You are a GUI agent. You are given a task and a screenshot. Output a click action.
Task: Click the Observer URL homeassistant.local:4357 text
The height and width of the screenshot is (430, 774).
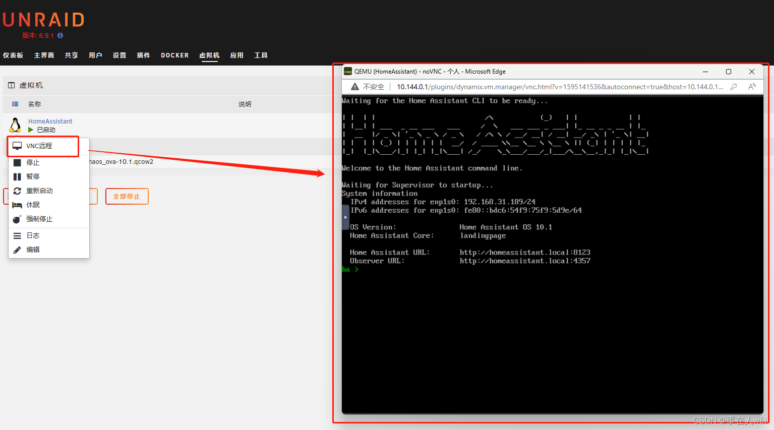(x=525, y=261)
